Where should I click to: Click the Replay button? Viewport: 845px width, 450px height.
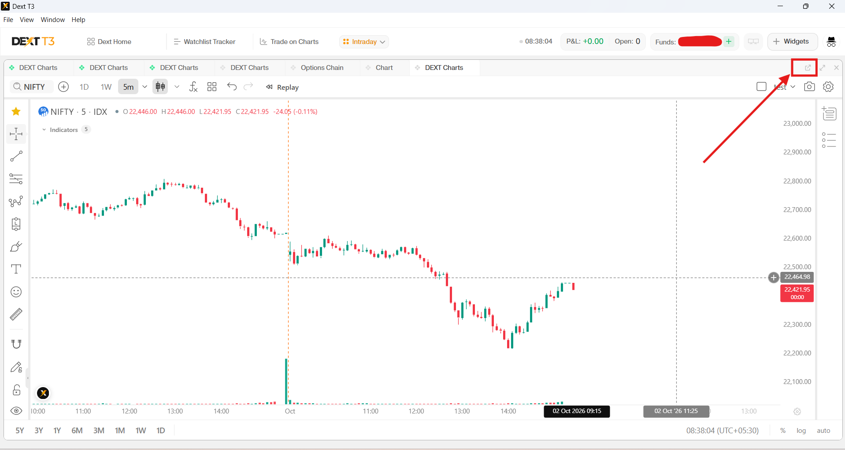click(x=282, y=87)
